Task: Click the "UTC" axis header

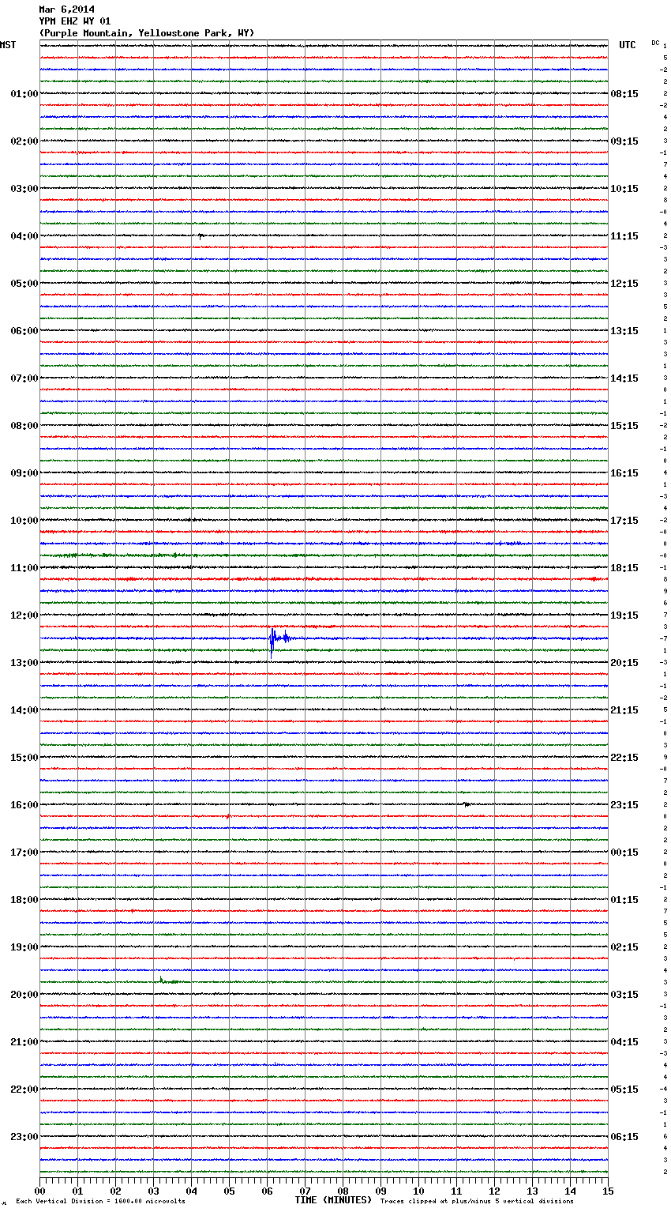Action: click(x=628, y=45)
